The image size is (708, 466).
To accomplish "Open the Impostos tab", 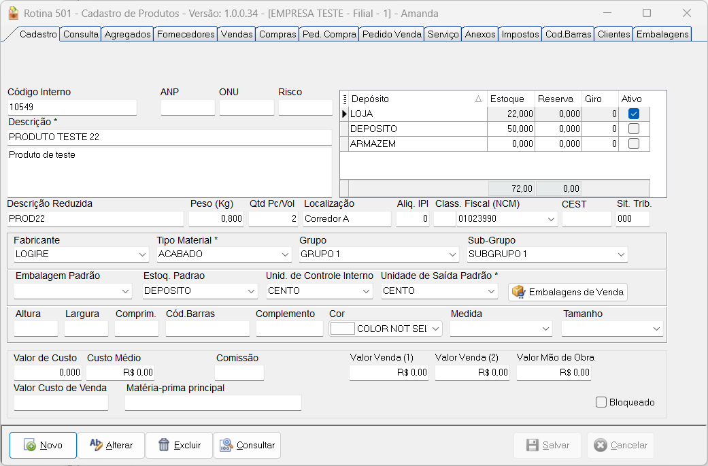I will pyautogui.click(x=520, y=34).
